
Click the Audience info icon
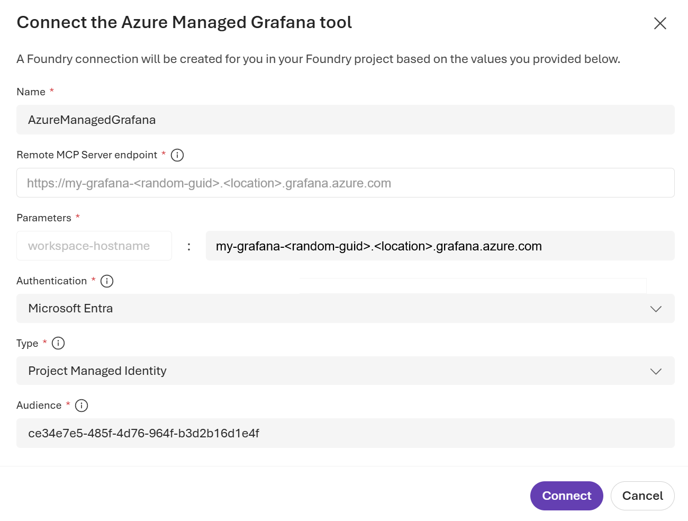tap(82, 406)
